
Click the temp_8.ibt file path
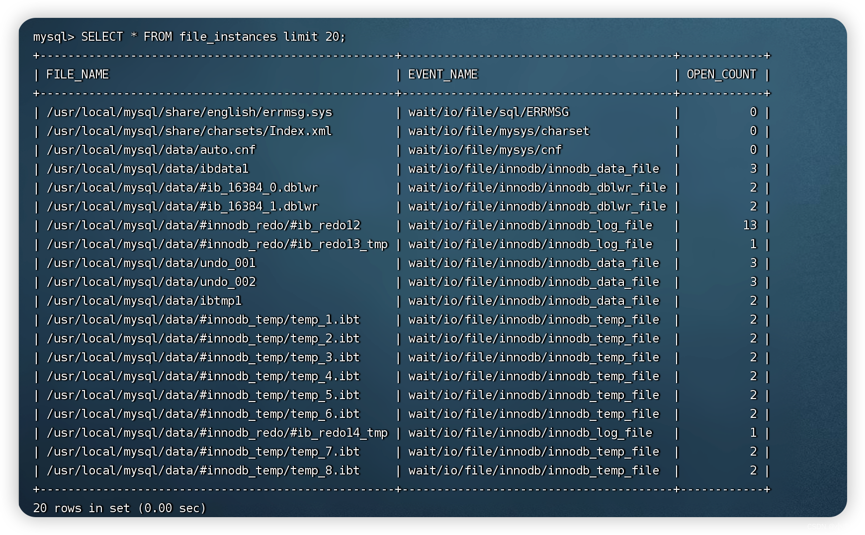pyautogui.click(x=203, y=470)
